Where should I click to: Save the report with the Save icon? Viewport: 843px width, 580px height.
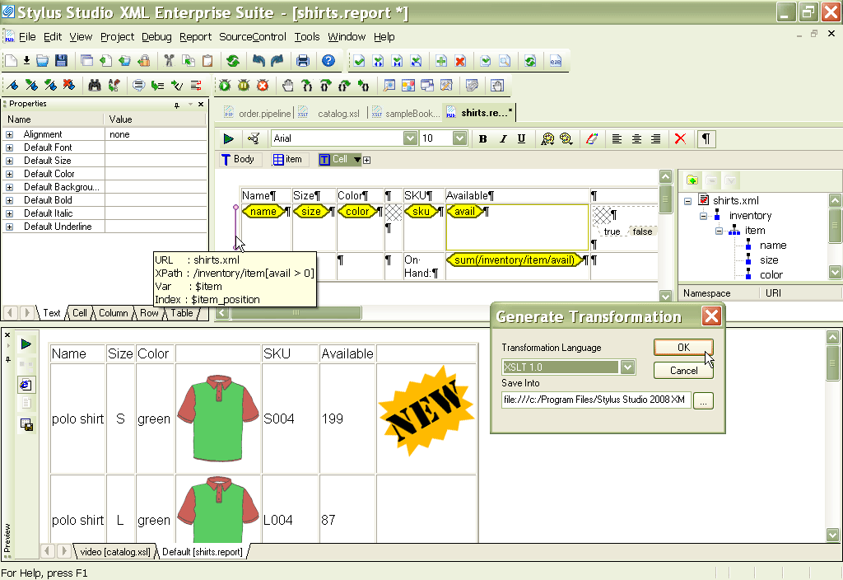tap(61, 60)
